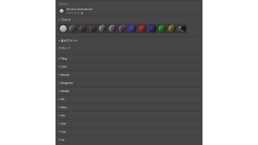Select the yellow preset sphere
Image resolution: width=258 pixels, height=145 pixels.
[x=172, y=29]
